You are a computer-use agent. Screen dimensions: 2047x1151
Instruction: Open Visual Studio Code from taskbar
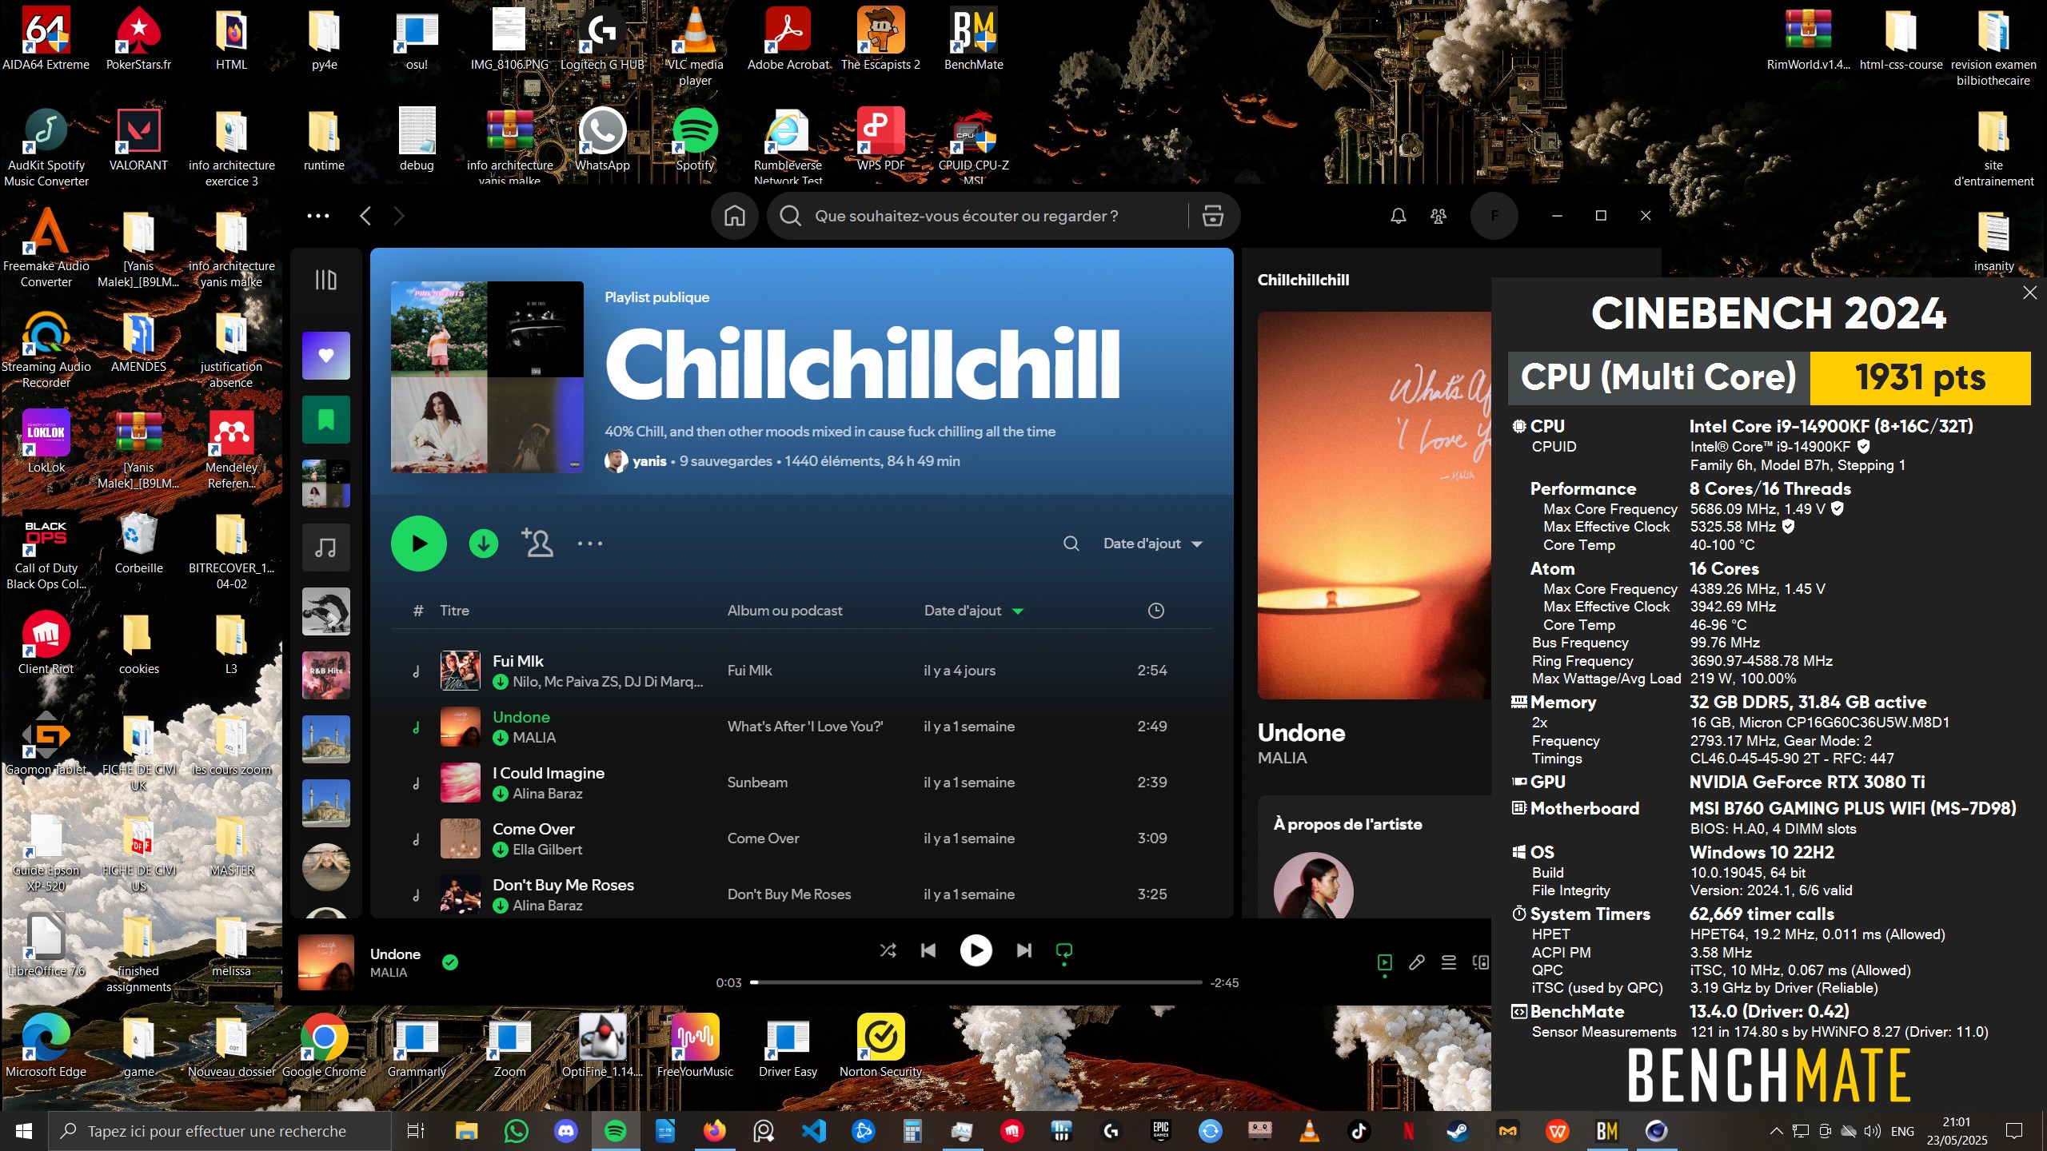point(813,1131)
